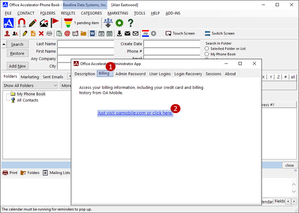The image size is (299, 213).
Task: Switch to the Login Recovery tab
Action: coord(188,74)
